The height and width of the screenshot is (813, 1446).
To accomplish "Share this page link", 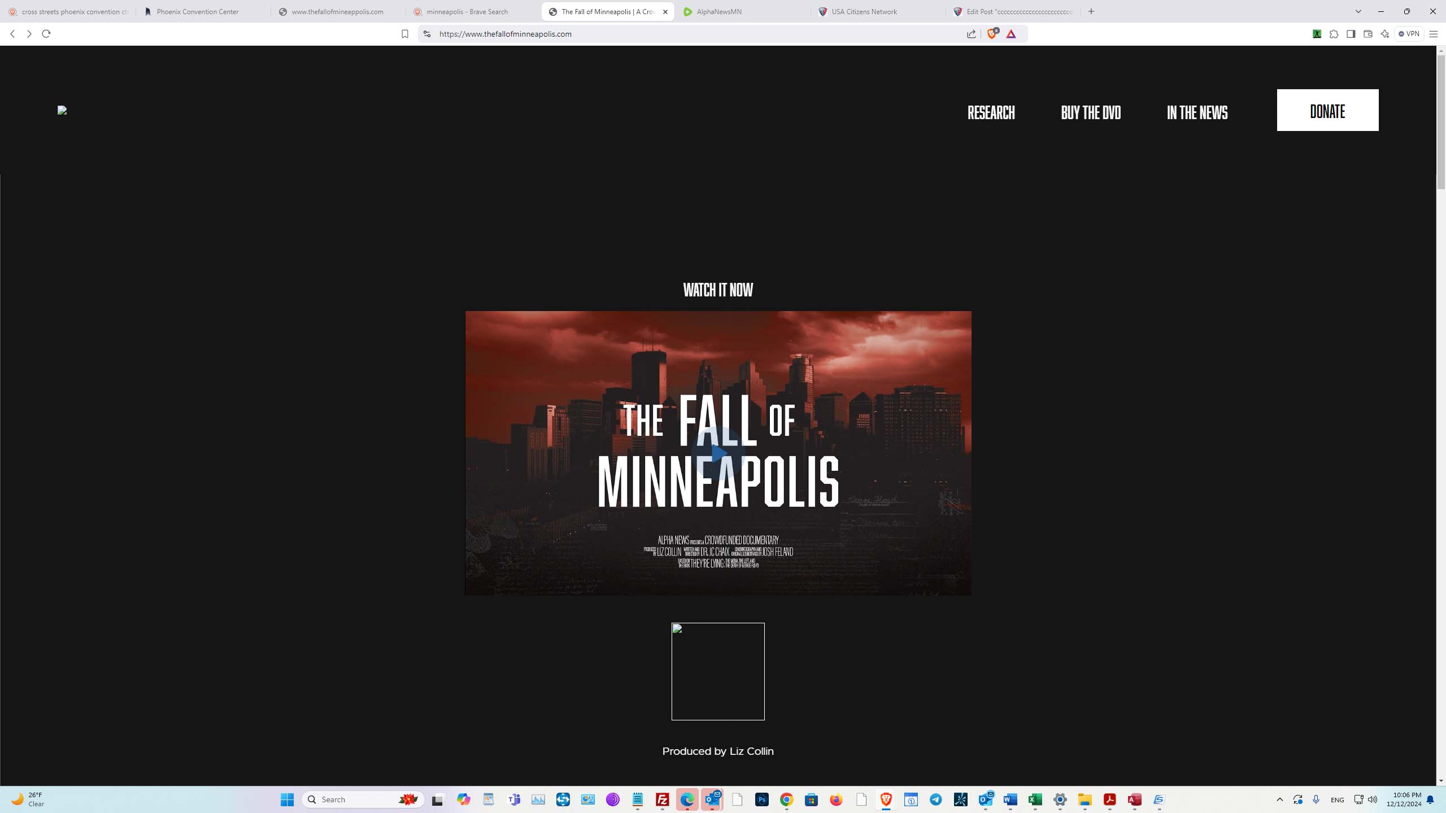I will tap(971, 34).
